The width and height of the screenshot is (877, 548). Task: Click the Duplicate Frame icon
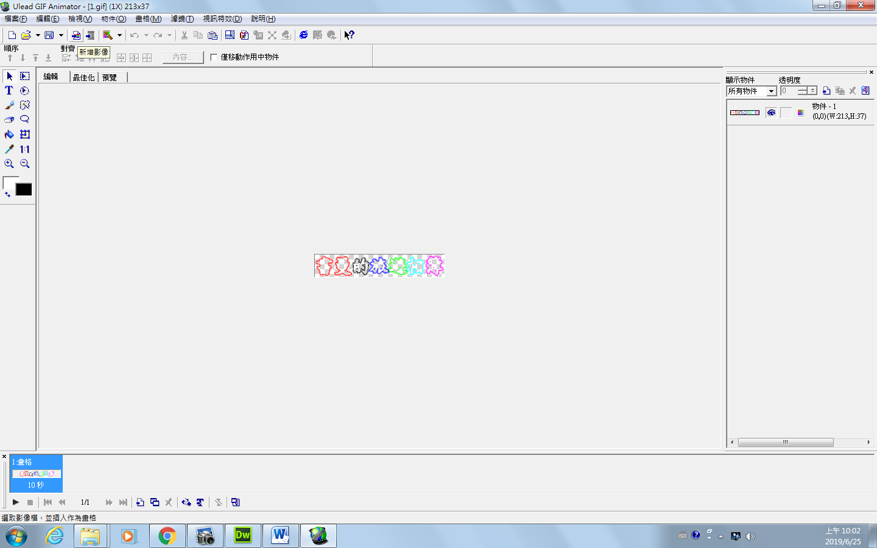[x=155, y=502]
